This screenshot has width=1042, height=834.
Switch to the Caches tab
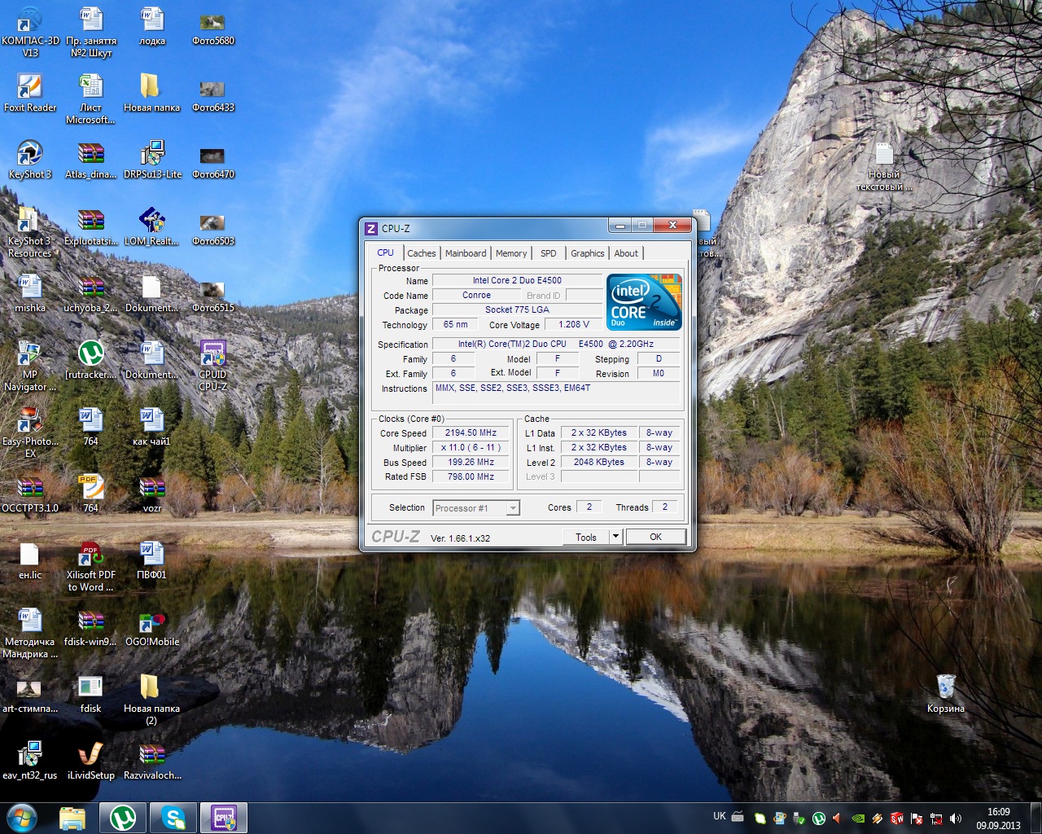pyautogui.click(x=422, y=253)
